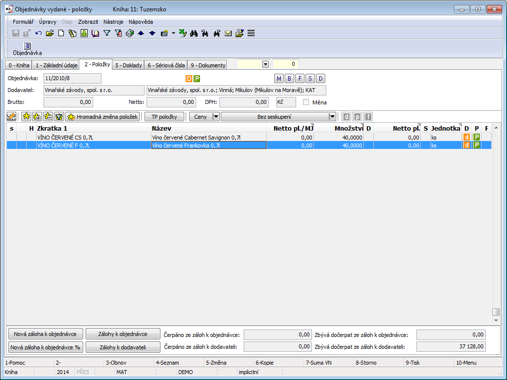Screen dimensions: 507x380
Task: Click the plain filter funnel icon
Action: click(x=107, y=33)
